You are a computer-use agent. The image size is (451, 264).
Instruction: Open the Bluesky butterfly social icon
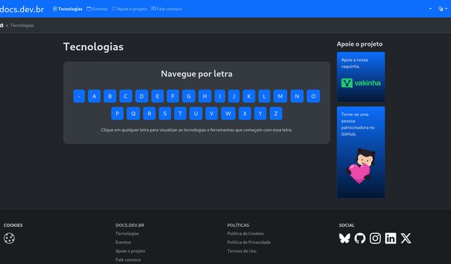[345, 238]
